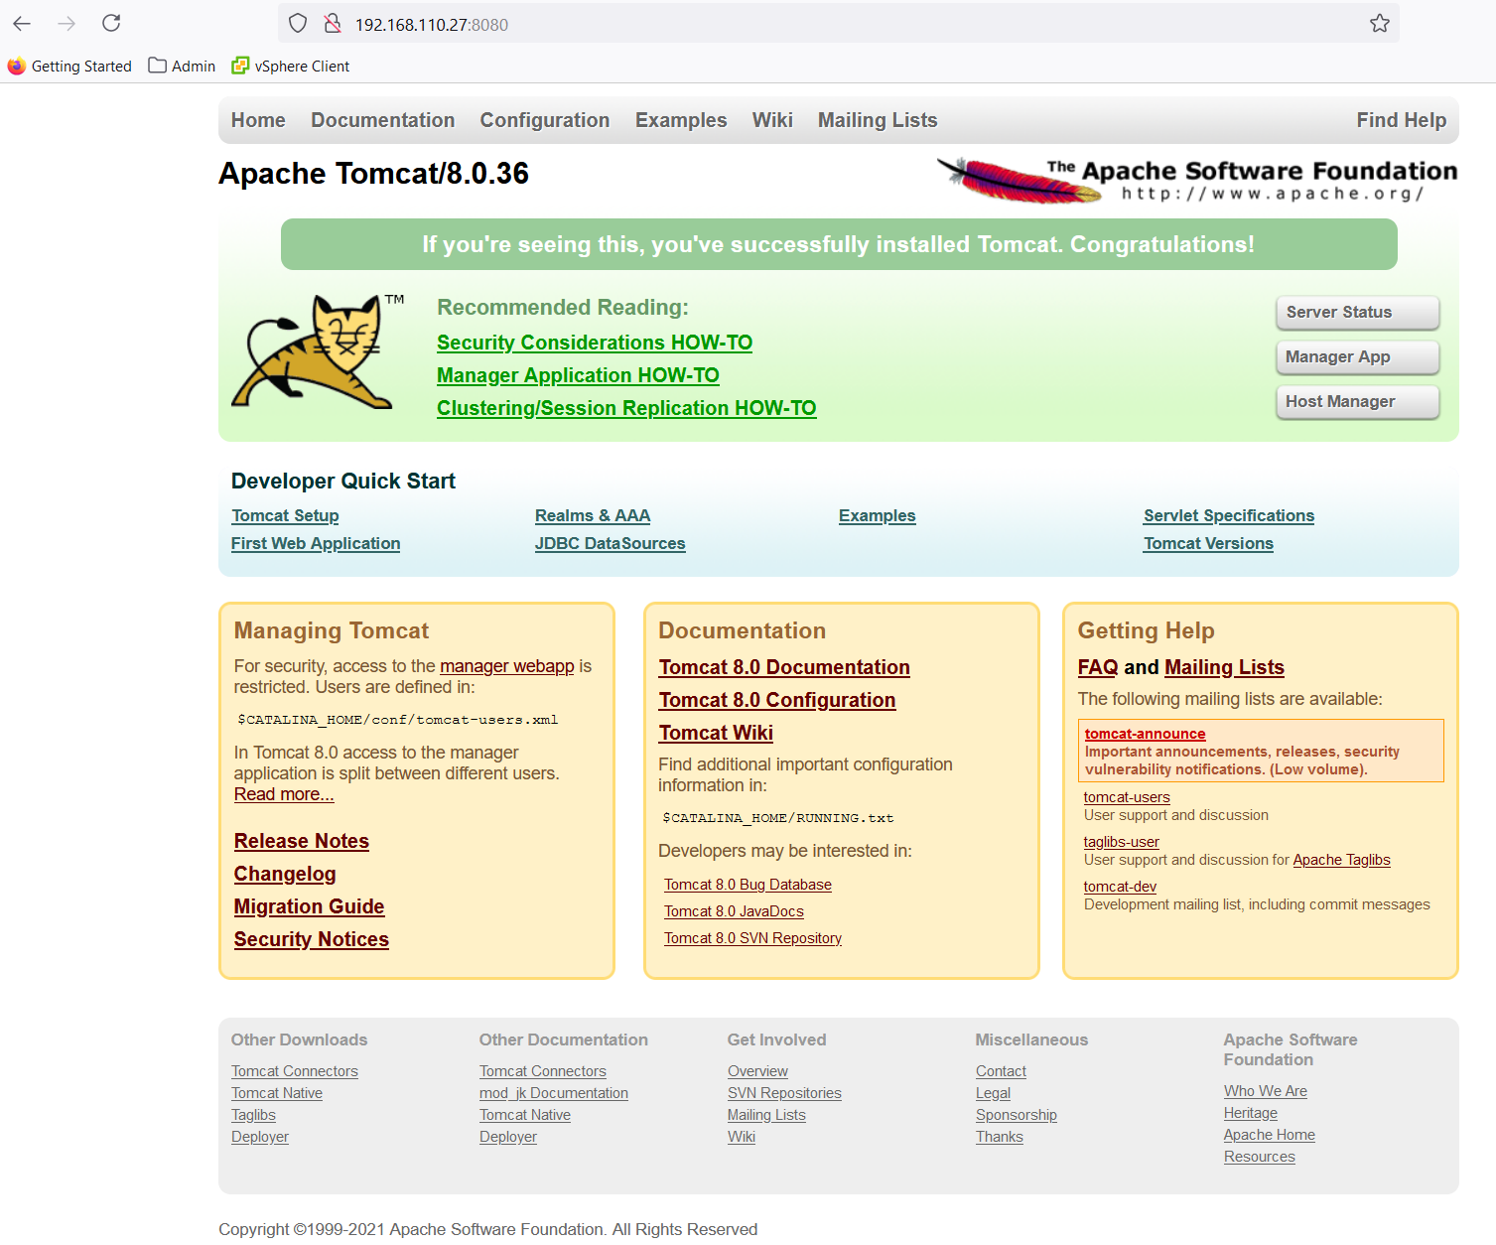Open the Tomcat Wiki link
Viewport: 1496px width, 1245px height.
coord(716,733)
